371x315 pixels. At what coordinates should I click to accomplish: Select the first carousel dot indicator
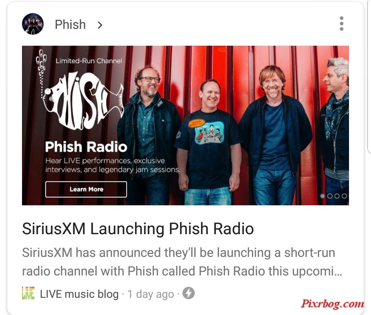tap(322, 196)
